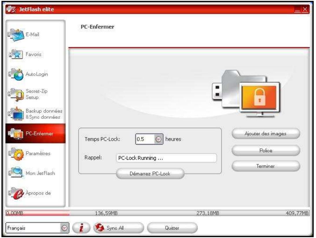
Task: Click the Temps PC-Lock 0.5 value field
Action: (145, 139)
